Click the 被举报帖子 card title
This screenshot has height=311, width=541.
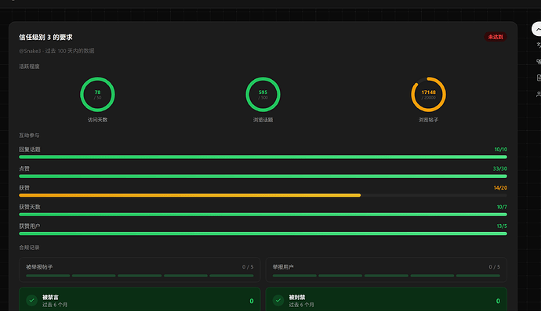pos(39,267)
